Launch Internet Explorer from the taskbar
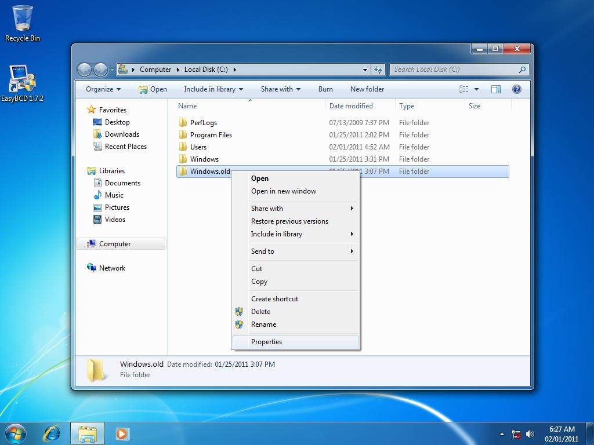This screenshot has width=594, height=445. coord(52,433)
